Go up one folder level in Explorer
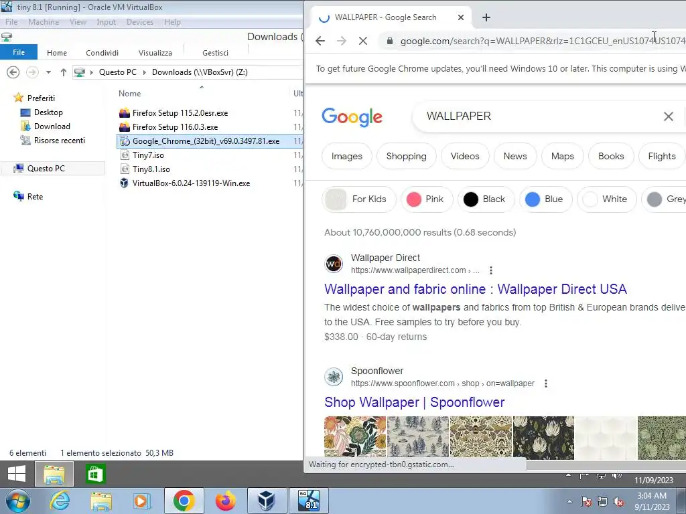 [x=64, y=72]
